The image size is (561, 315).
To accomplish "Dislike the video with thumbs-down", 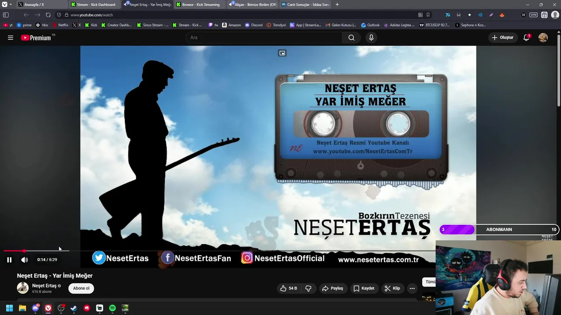I will tap(309, 288).
